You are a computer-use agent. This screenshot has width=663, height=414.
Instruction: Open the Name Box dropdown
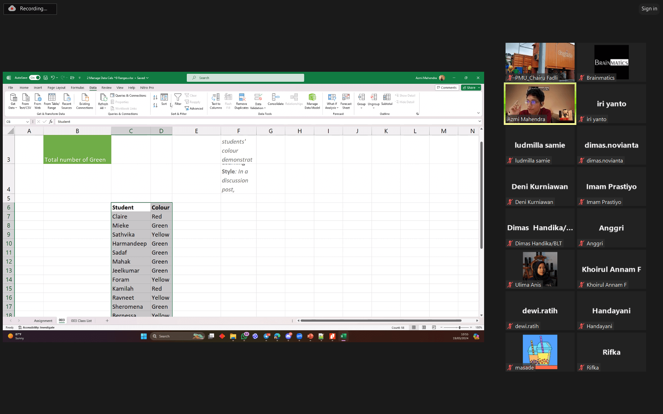[x=28, y=122]
